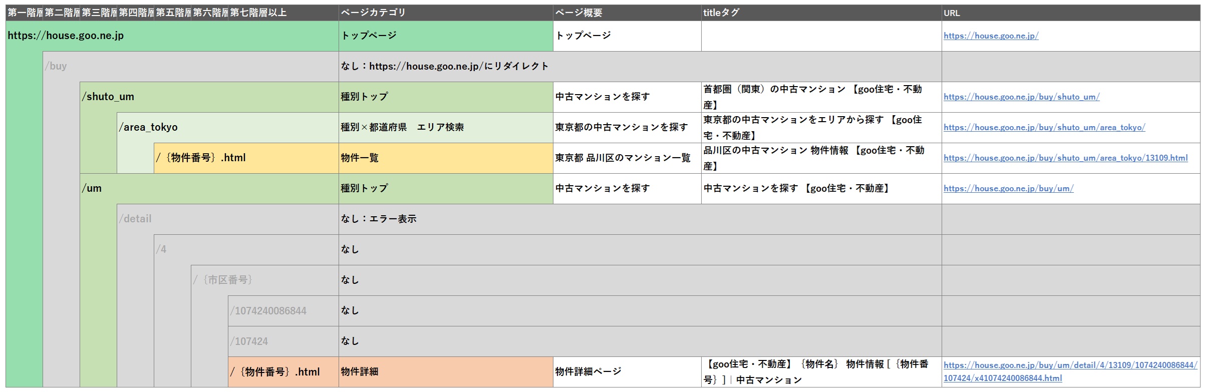Select the /buy hierarchy cell
Screen dimensions: 1206x392
coord(190,66)
